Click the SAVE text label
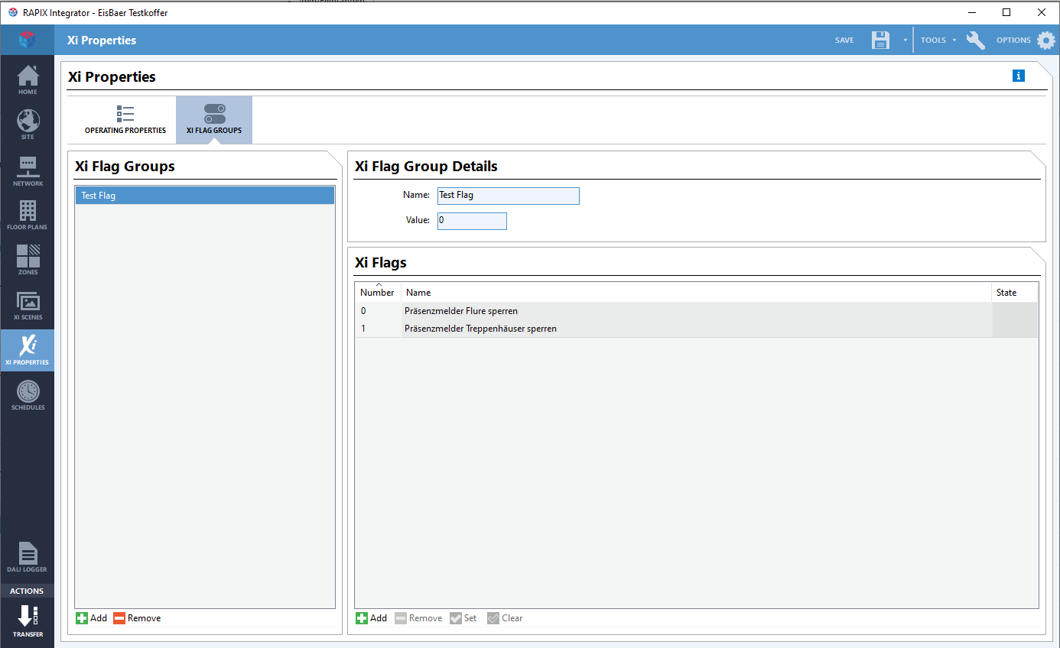This screenshot has width=1060, height=648. click(844, 40)
